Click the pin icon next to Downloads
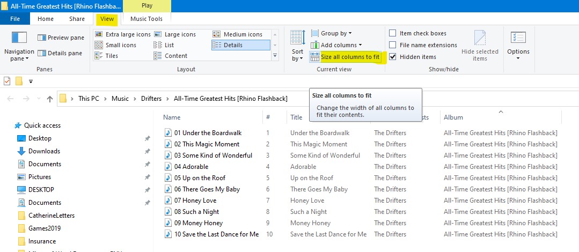 point(147,151)
